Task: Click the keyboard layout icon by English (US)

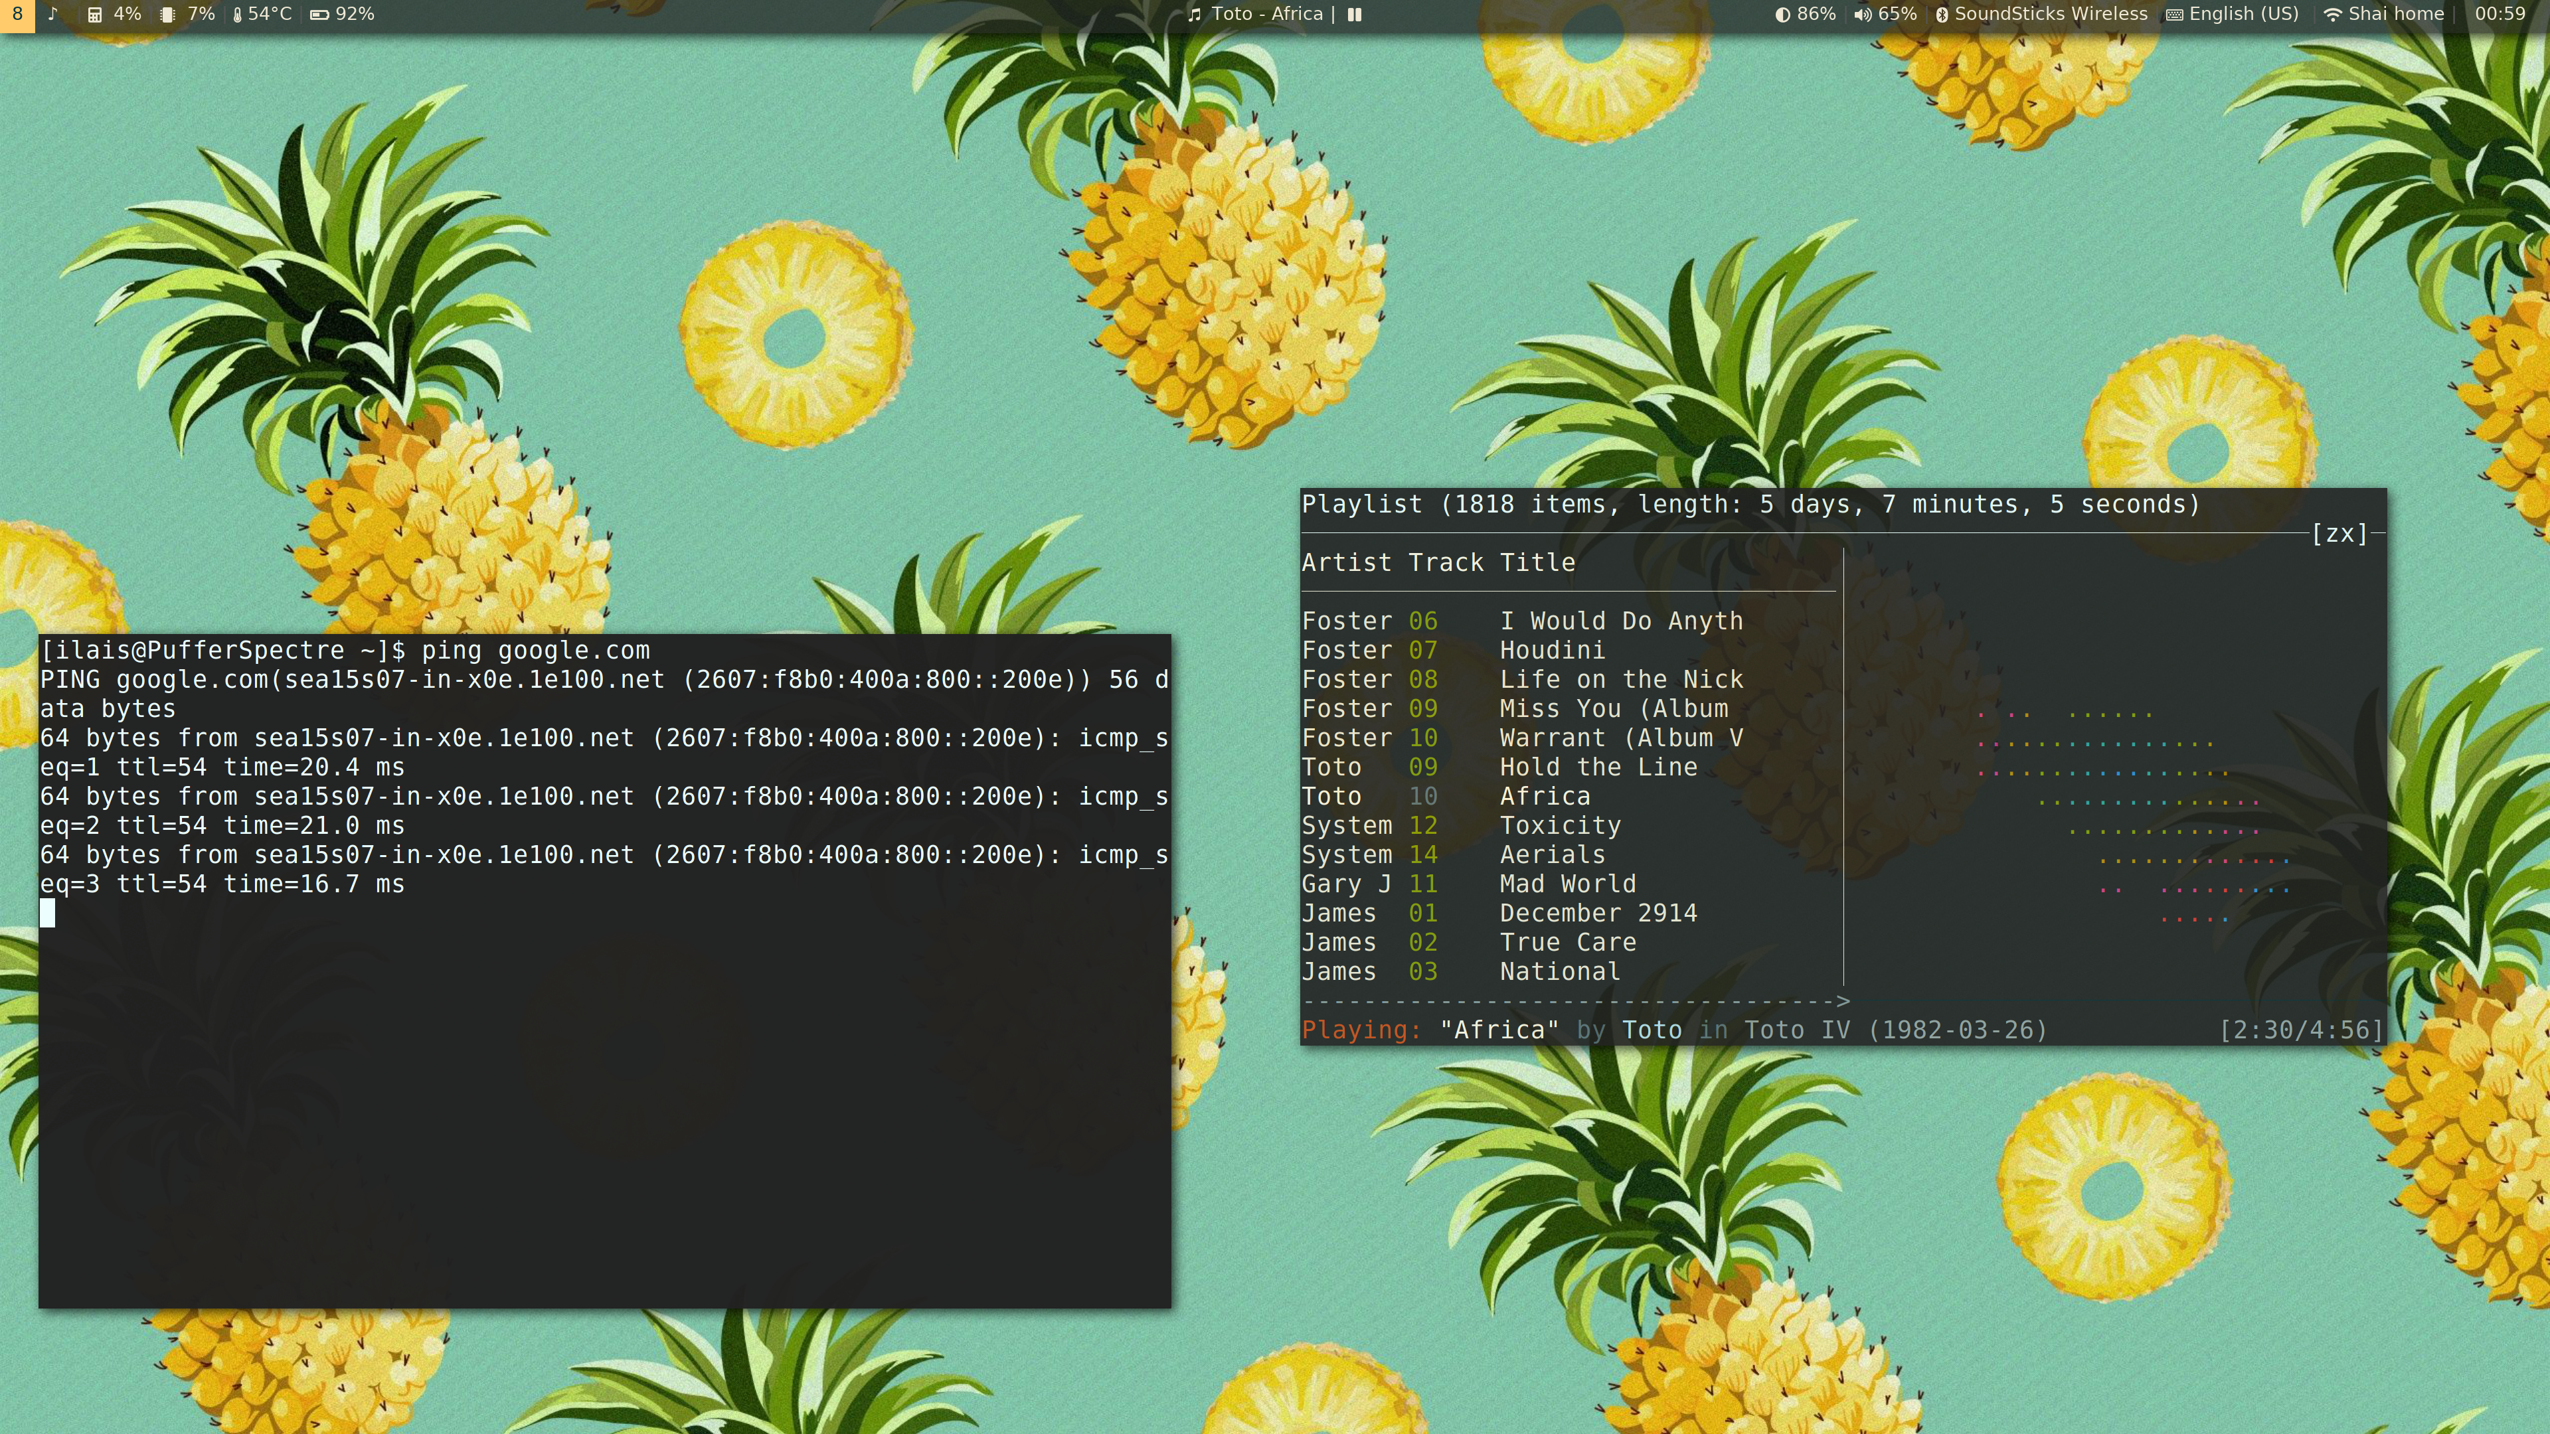Action: pos(2175,15)
